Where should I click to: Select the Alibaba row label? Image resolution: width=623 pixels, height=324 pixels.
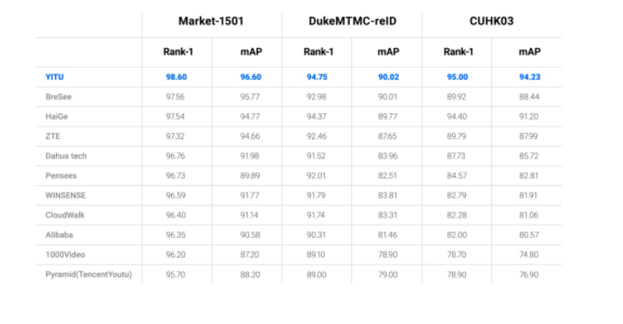(59, 235)
